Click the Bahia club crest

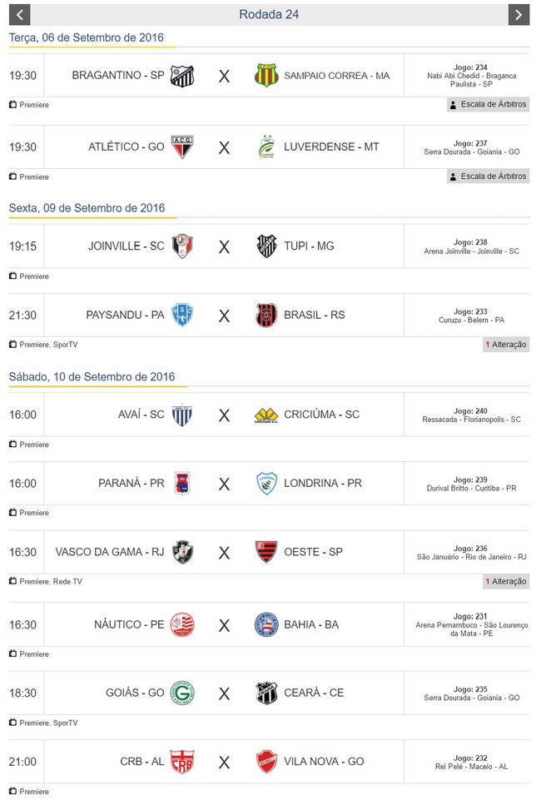pyautogui.click(x=266, y=624)
